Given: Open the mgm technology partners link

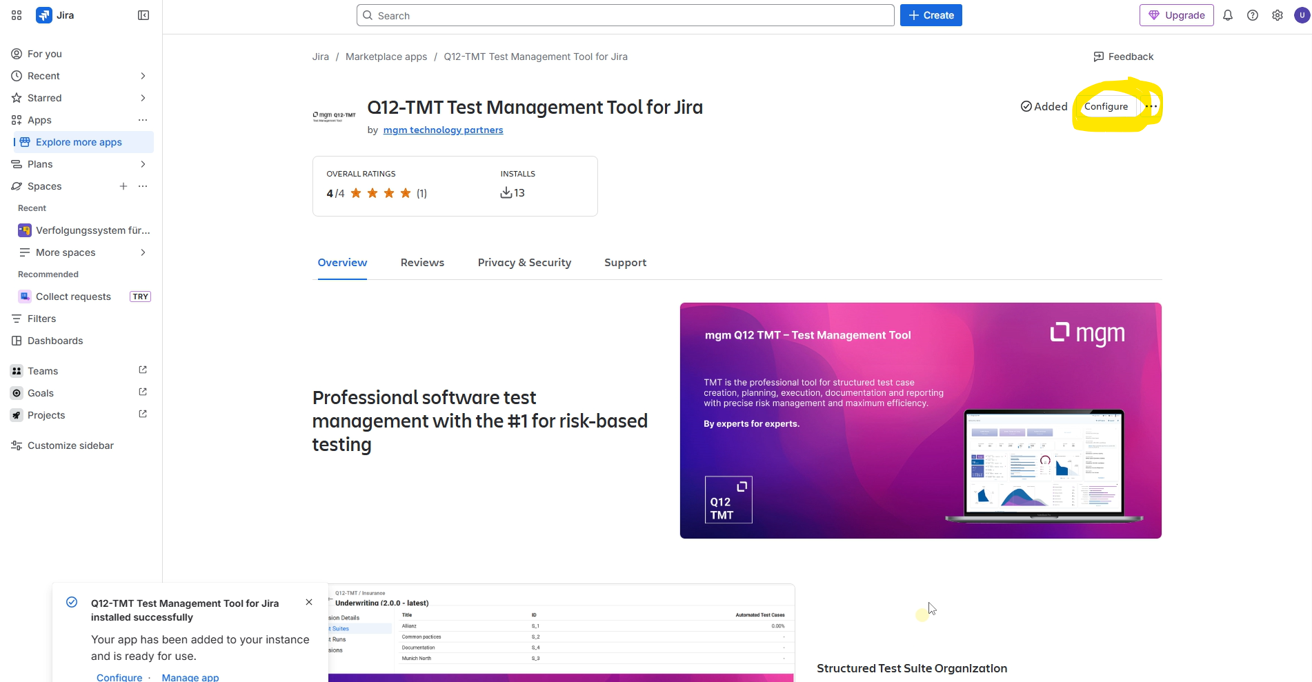Looking at the screenshot, I should coord(443,130).
